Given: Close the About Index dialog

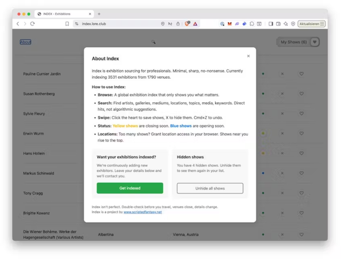Looking at the screenshot, I should [x=248, y=56].
